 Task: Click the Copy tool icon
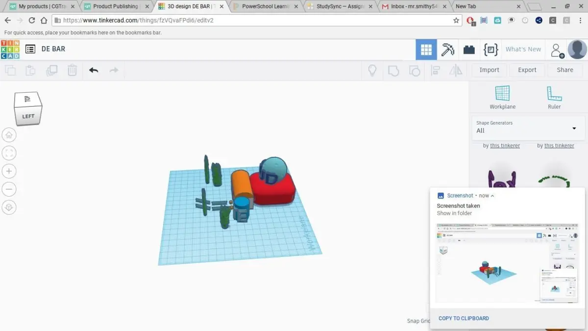[10, 70]
